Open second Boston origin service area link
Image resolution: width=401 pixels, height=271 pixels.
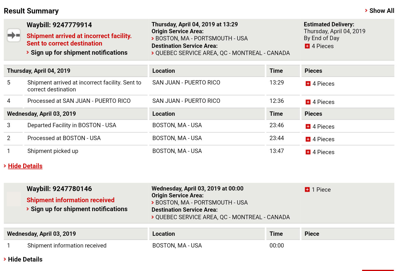coord(201,203)
